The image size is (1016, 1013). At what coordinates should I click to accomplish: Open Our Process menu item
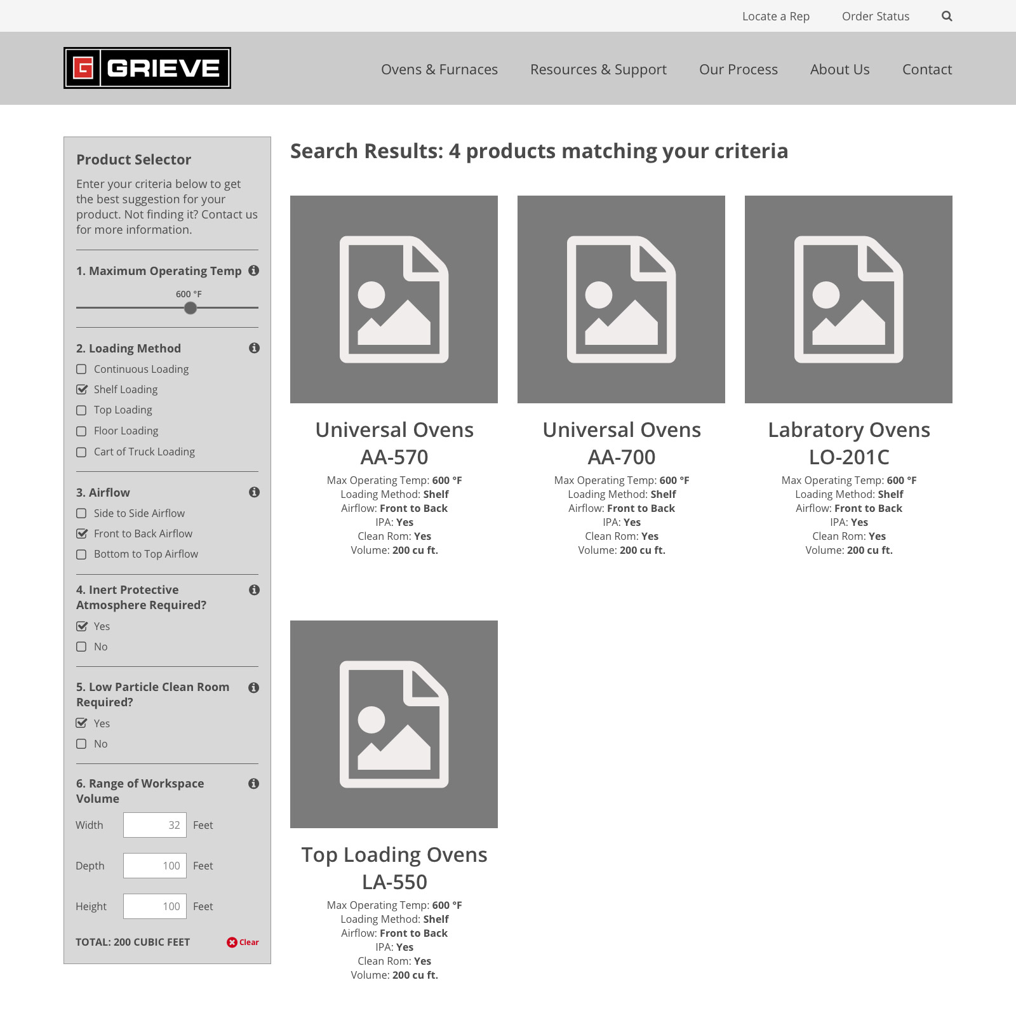[x=739, y=69]
